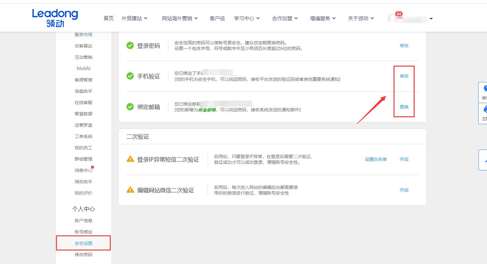Open the 学习中心 menu
The image size is (487, 264).
(x=245, y=18)
